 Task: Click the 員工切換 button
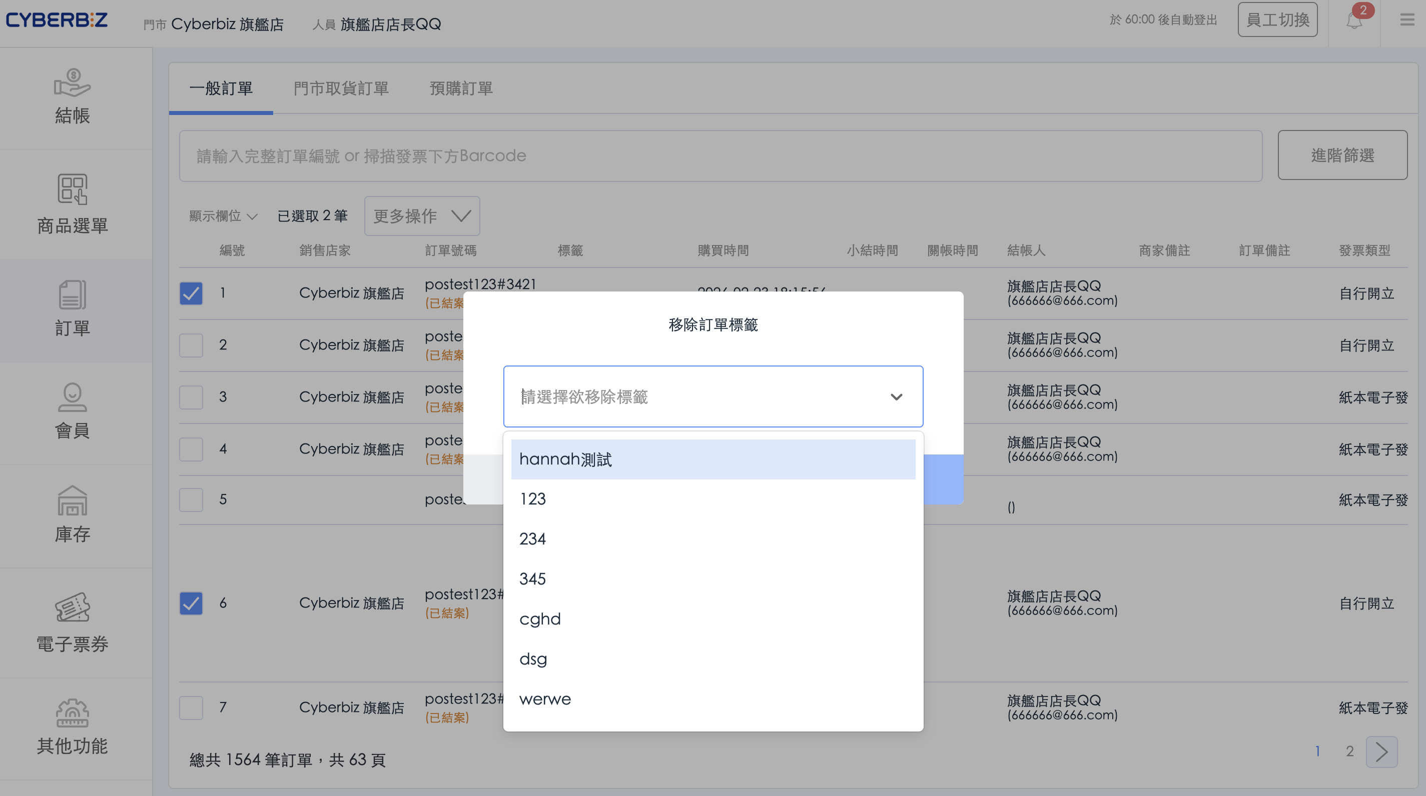(1277, 20)
